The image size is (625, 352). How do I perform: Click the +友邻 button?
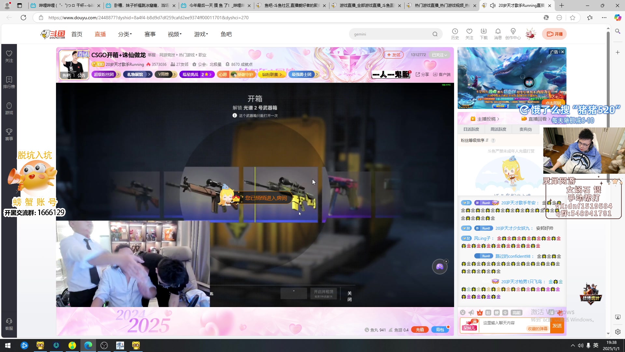click(393, 55)
